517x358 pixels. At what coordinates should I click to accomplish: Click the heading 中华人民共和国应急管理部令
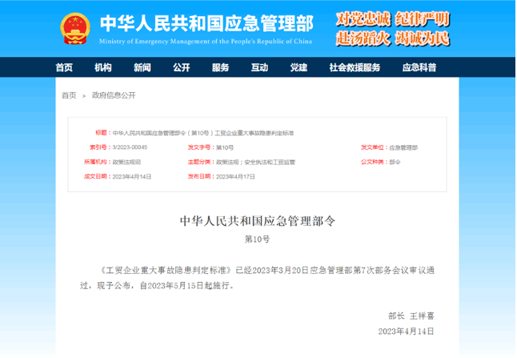tap(258, 221)
